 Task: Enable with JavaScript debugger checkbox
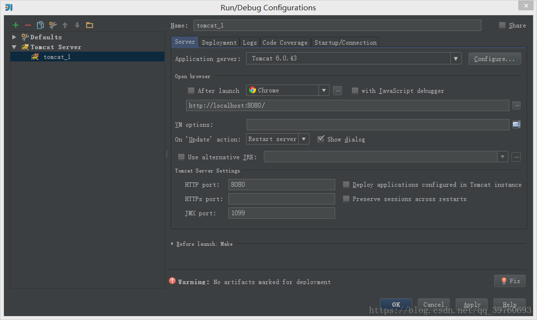pyautogui.click(x=355, y=90)
